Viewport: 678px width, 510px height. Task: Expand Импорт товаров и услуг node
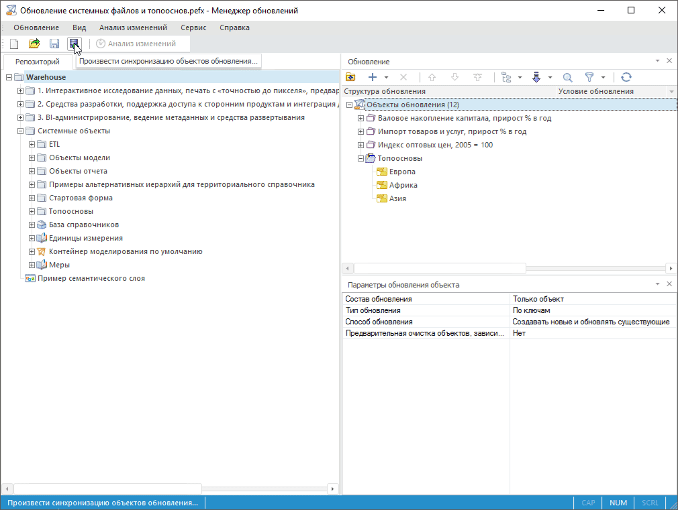click(360, 132)
